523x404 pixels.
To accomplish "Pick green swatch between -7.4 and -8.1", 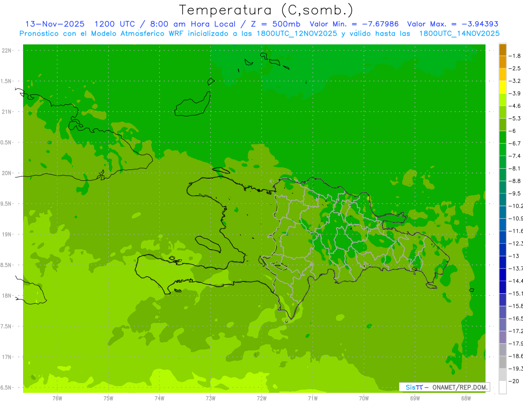I will pos(503,162).
